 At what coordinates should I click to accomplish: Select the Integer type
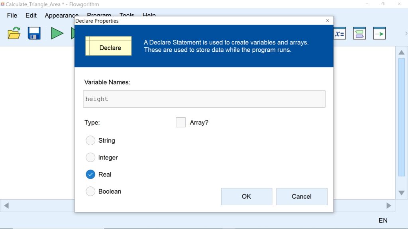tap(90, 157)
